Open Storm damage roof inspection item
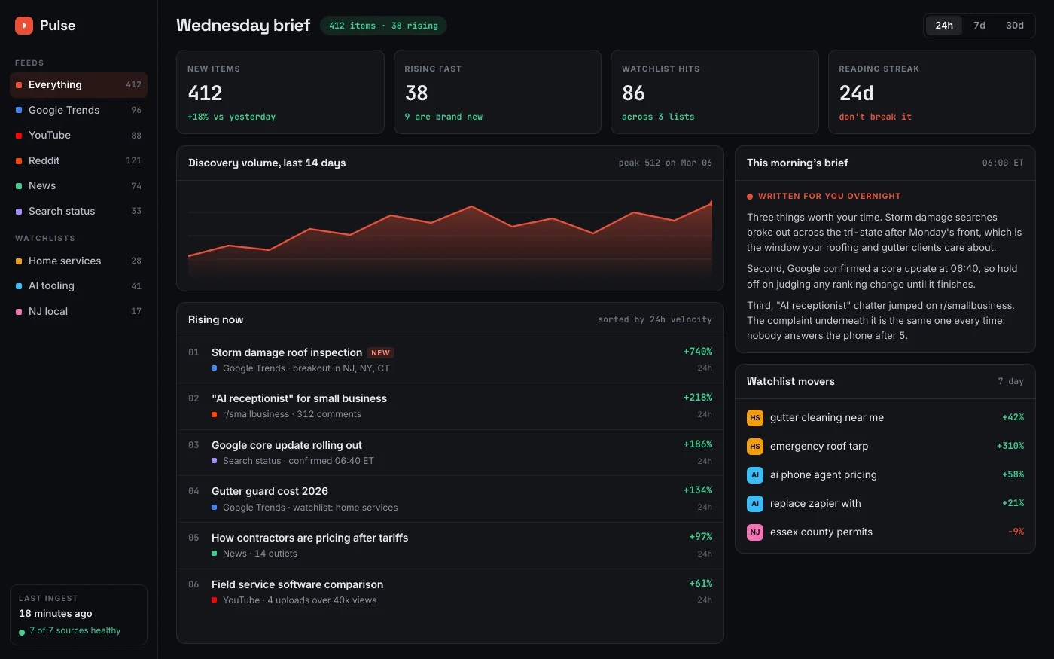 coord(450,360)
